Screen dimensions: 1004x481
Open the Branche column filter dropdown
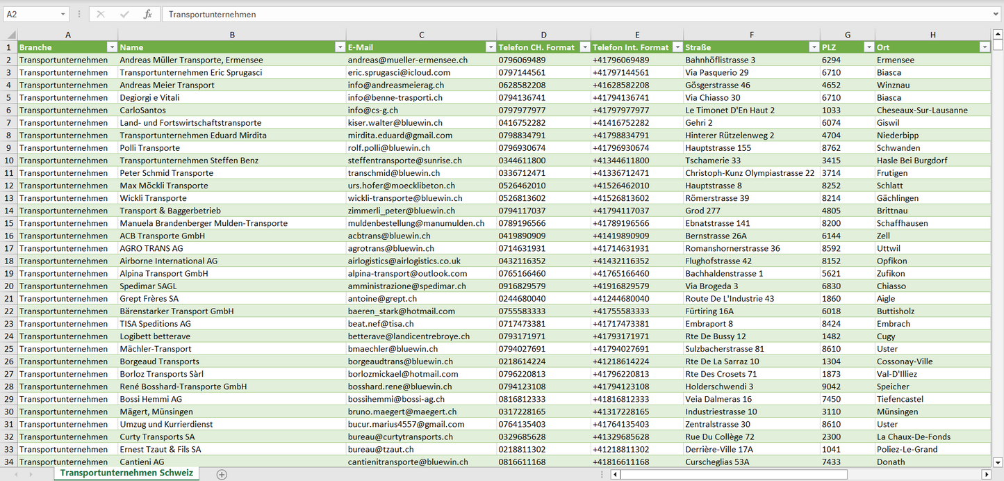[x=112, y=47]
